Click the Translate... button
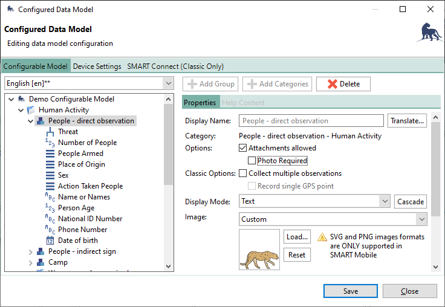 point(408,121)
